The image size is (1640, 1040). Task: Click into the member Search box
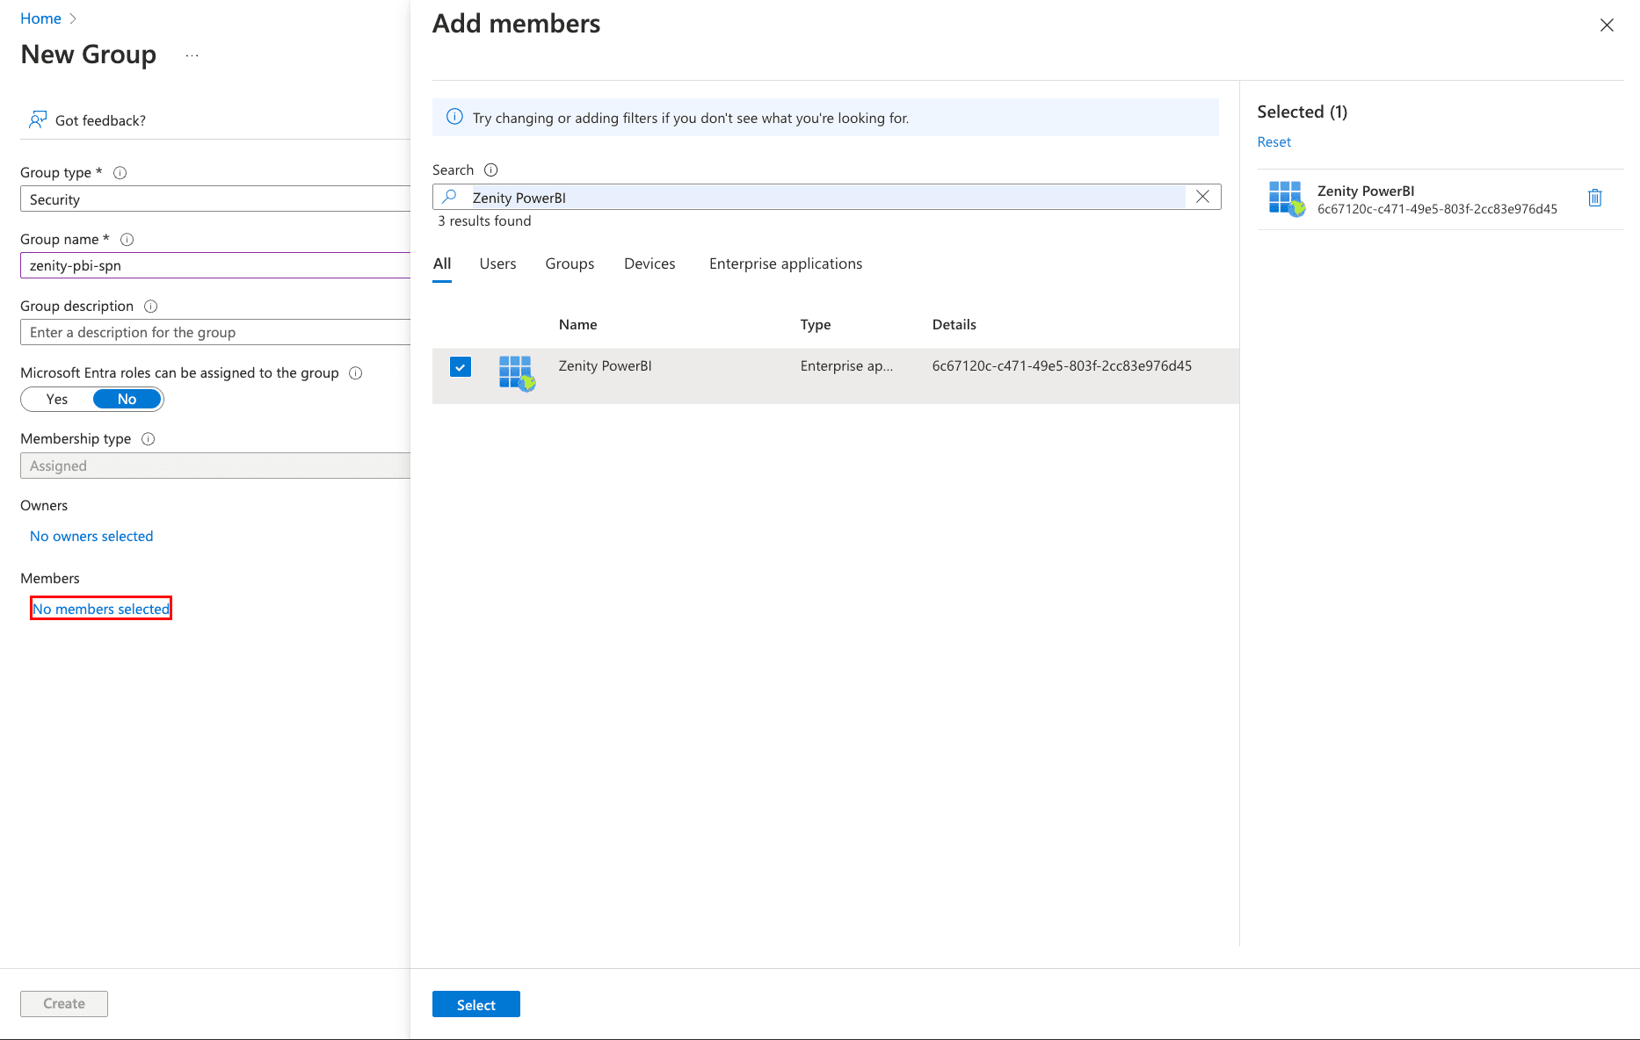coord(826,197)
